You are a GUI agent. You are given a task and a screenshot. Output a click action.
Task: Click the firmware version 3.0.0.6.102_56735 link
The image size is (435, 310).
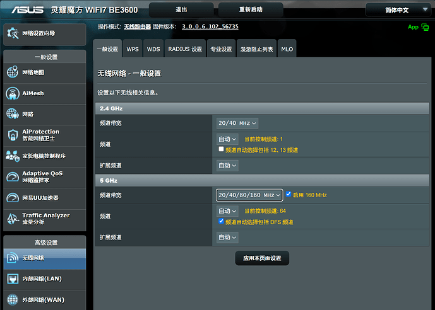[210, 27]
